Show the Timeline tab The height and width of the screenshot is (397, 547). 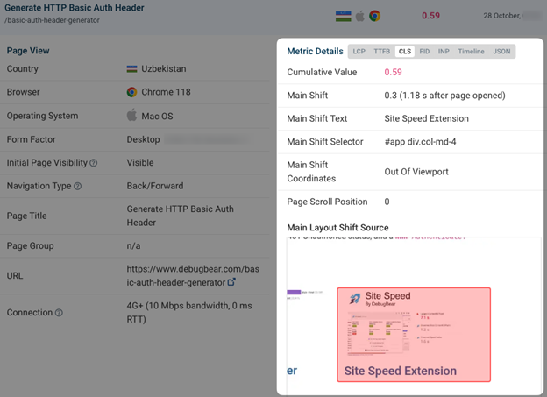pyautogui.click(x=471, y=52)
